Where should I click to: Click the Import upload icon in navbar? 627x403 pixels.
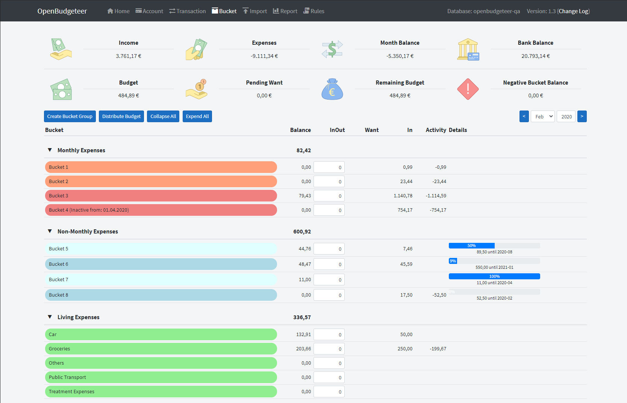click(x=245, y=11)
